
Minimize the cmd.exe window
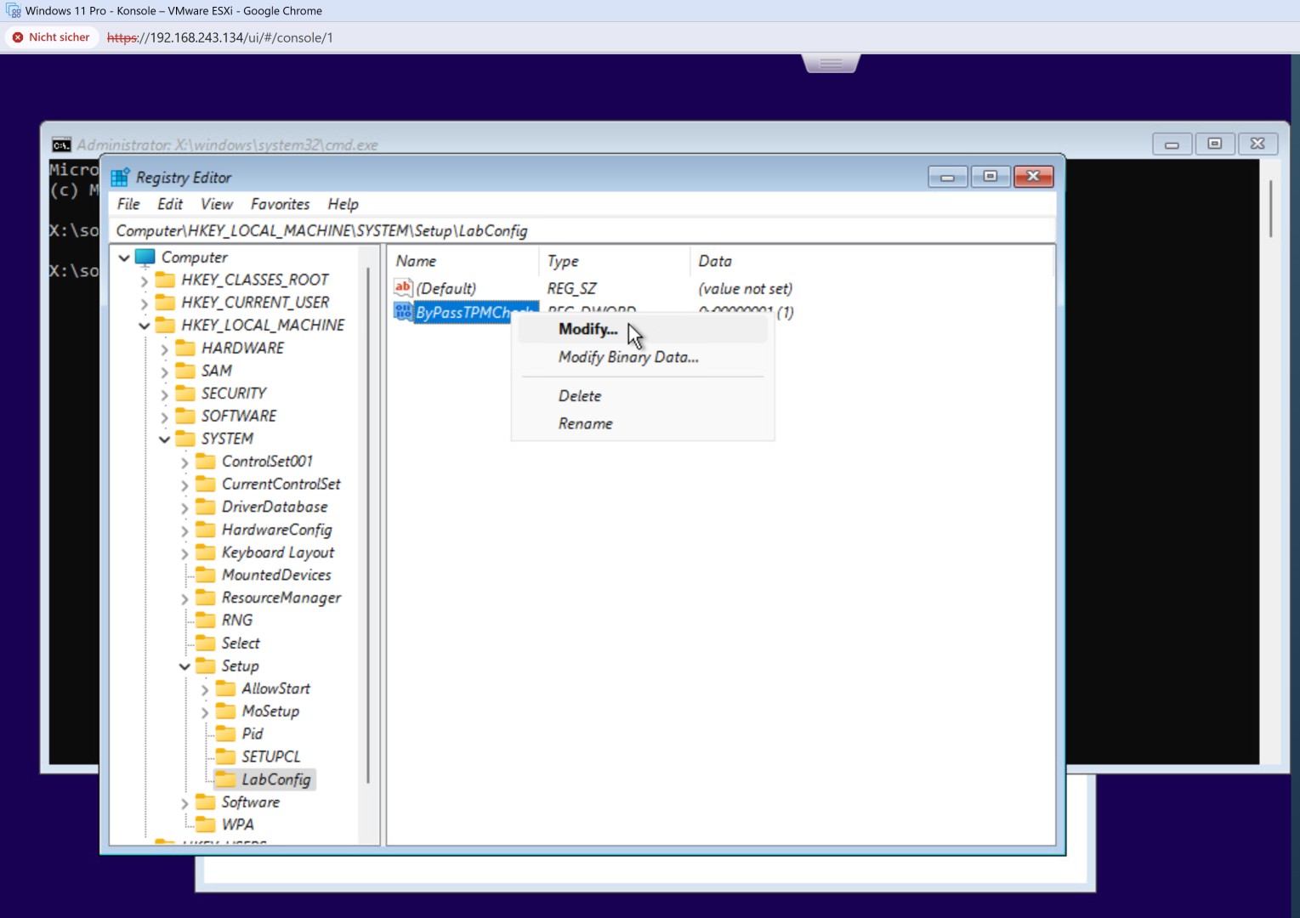pos(1172,144)
